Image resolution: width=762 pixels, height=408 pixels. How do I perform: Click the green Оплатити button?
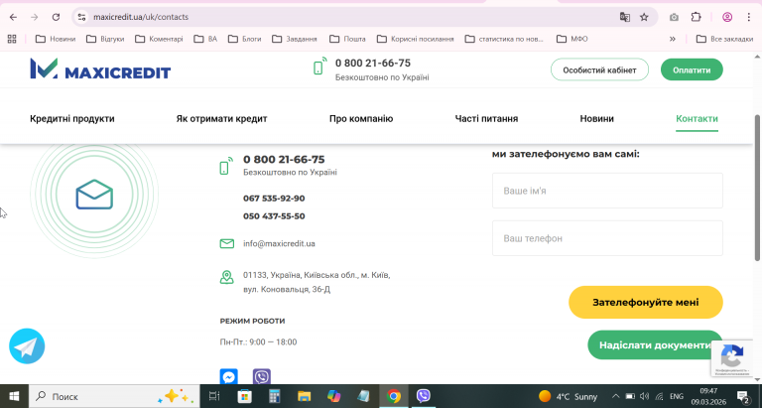692,70
